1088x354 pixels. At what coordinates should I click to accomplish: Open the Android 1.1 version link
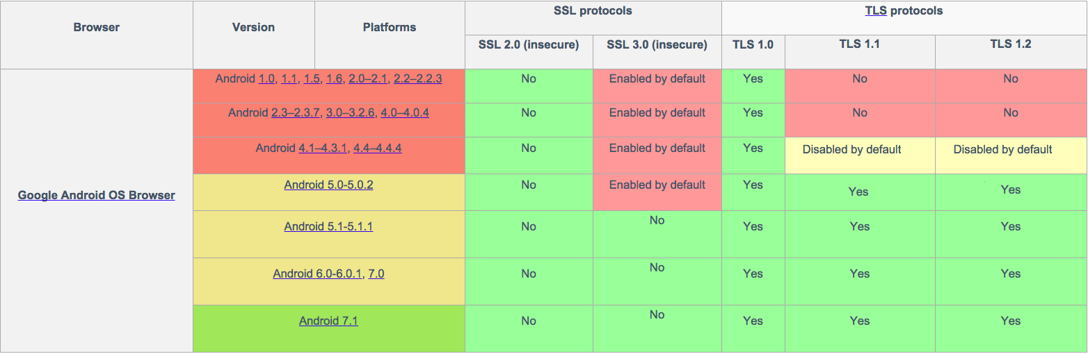pos(289,79)
